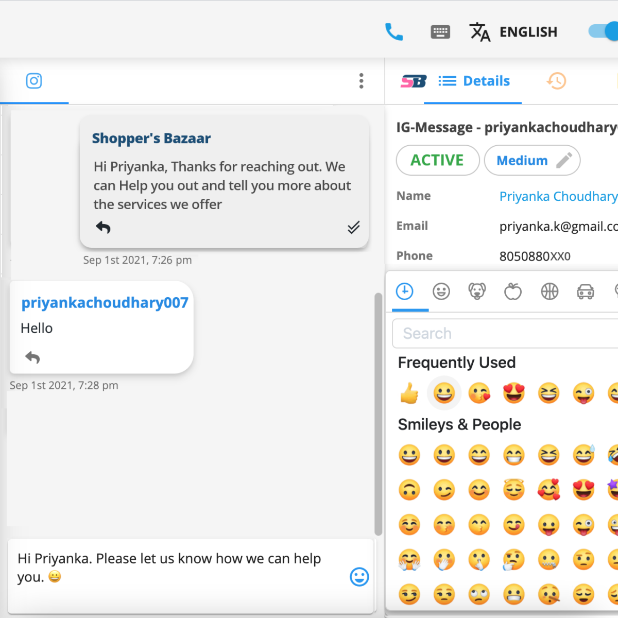Select the Activity basketball category icon

point(550,291)
